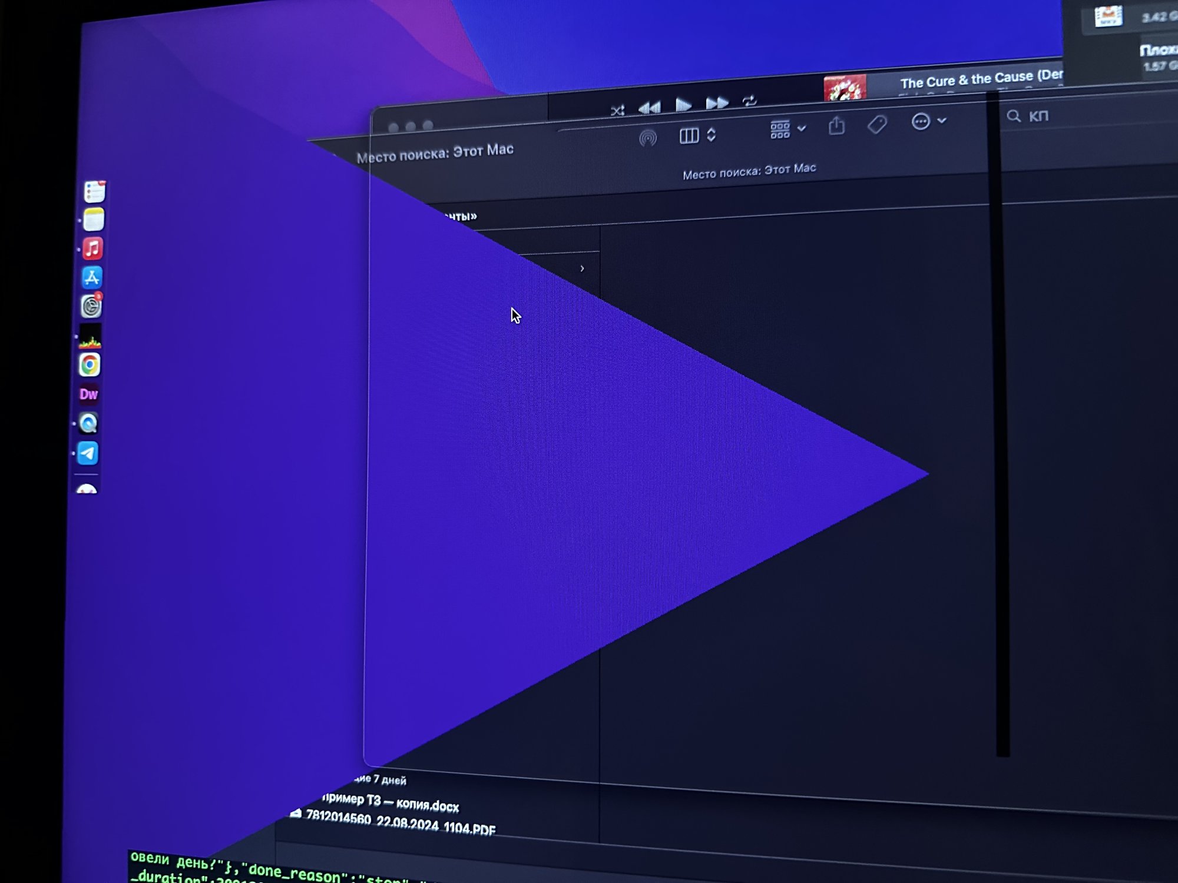
Task: Open Adobe Dreamweaver from the Dock
Action: click(89, 394)
